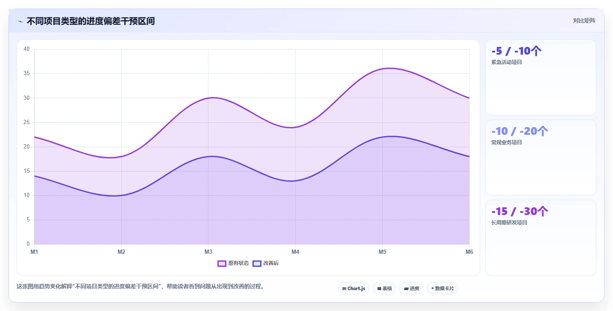Open the 紧急活动项目 card

[x=540, y=77]
